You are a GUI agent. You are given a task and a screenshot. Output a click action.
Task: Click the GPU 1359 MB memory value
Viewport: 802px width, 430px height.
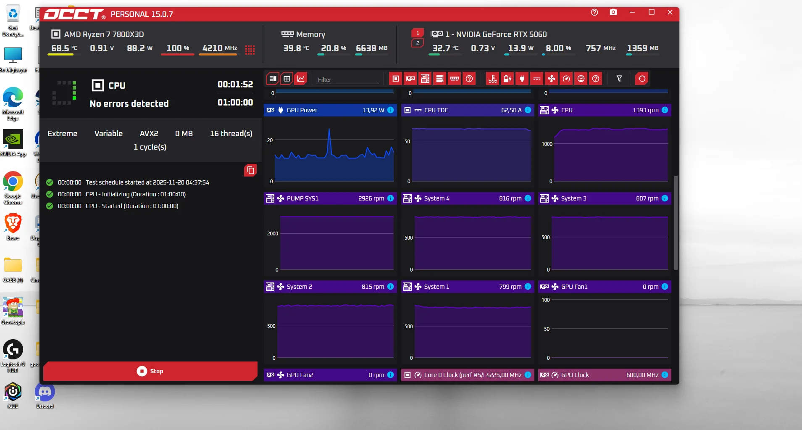[643, 48]
